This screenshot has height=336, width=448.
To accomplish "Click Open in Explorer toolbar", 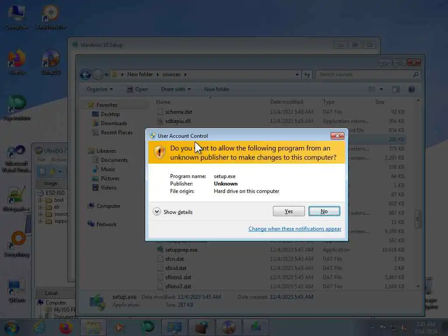I will tap(137, 89).
